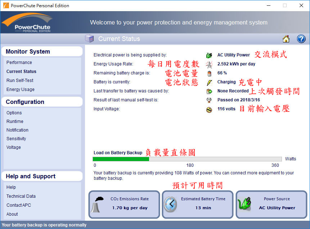310x229 pixels.
Task: Click the '2.592 kWh per day' value
Action: [x=236, y=64]
